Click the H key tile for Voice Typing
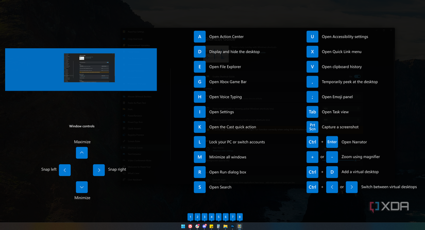 pos(200,97)
